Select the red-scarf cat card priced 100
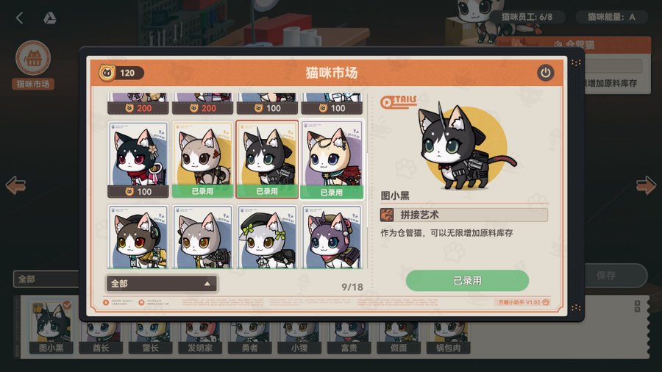662x372 pixels. point(138,160)
